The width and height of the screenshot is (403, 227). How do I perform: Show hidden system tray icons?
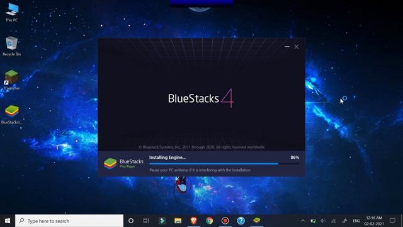coord(303,221)
